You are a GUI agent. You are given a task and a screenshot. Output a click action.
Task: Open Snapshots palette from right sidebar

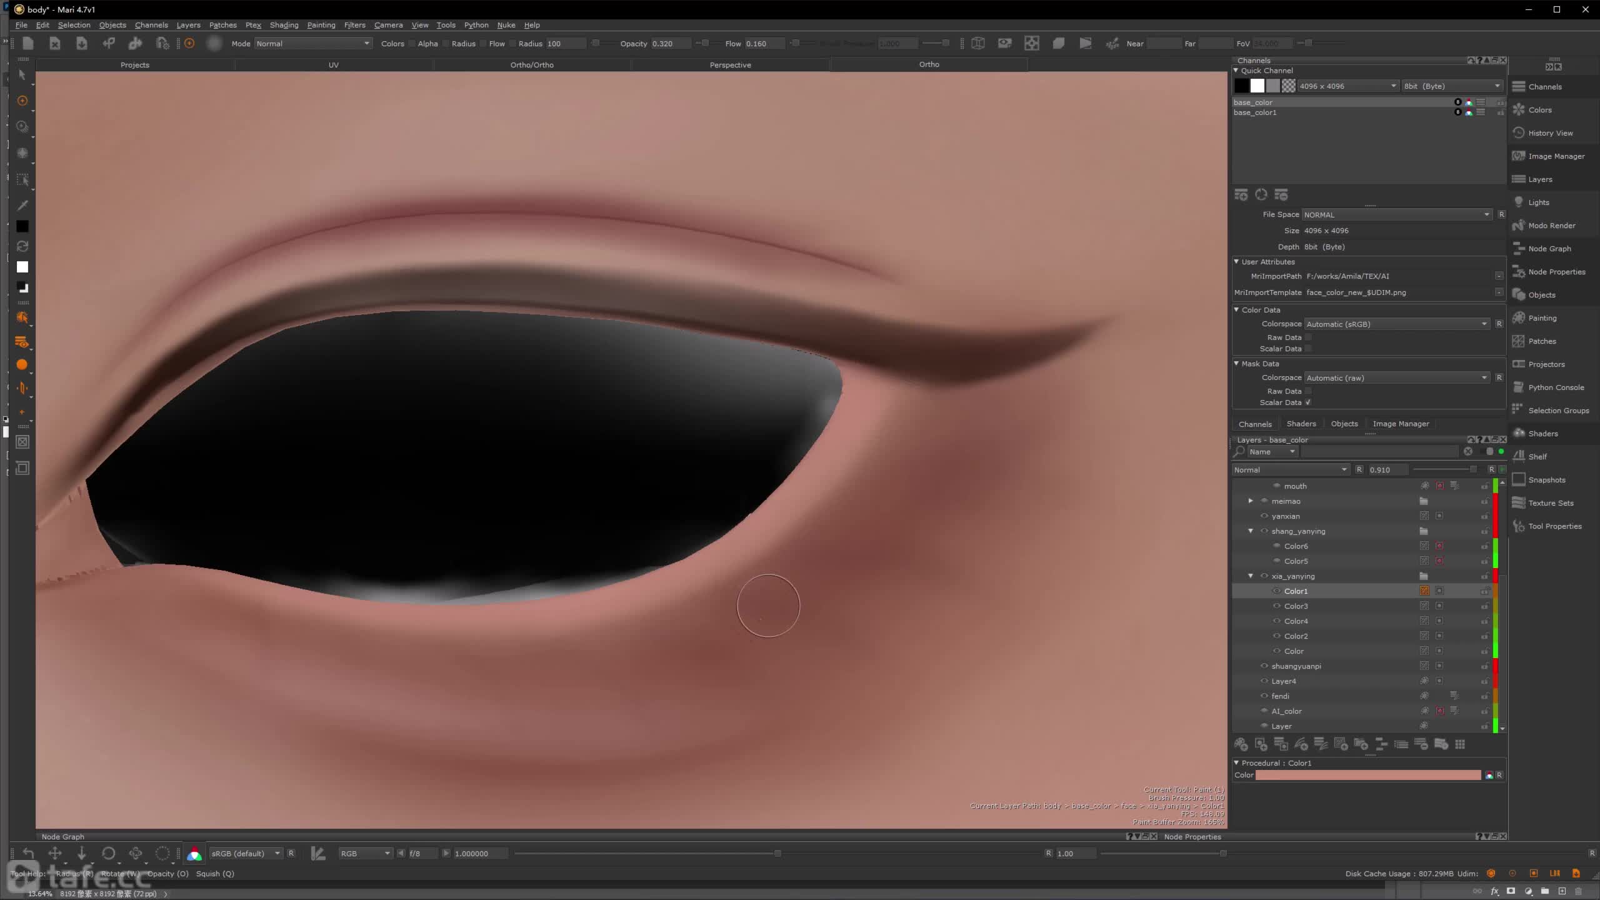(x=1547, y=480)
